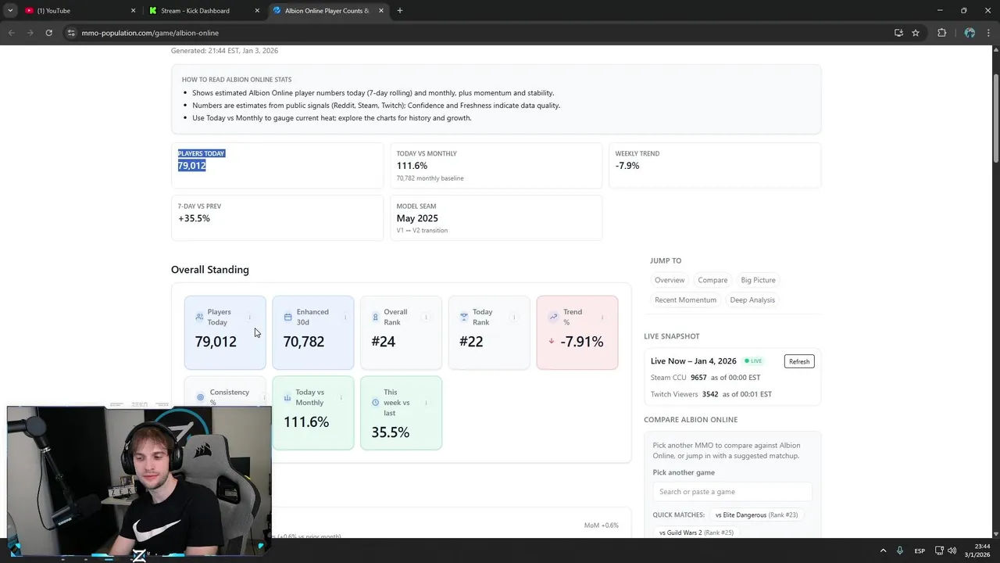Install app icon in address bar
Viewport: 1000px width, 563px height.
coord(898,33)
